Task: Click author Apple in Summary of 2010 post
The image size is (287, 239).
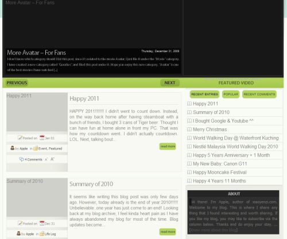Action: [30, 234]
